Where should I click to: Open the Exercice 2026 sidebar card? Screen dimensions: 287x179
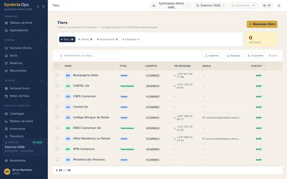[x=24, y=147]
